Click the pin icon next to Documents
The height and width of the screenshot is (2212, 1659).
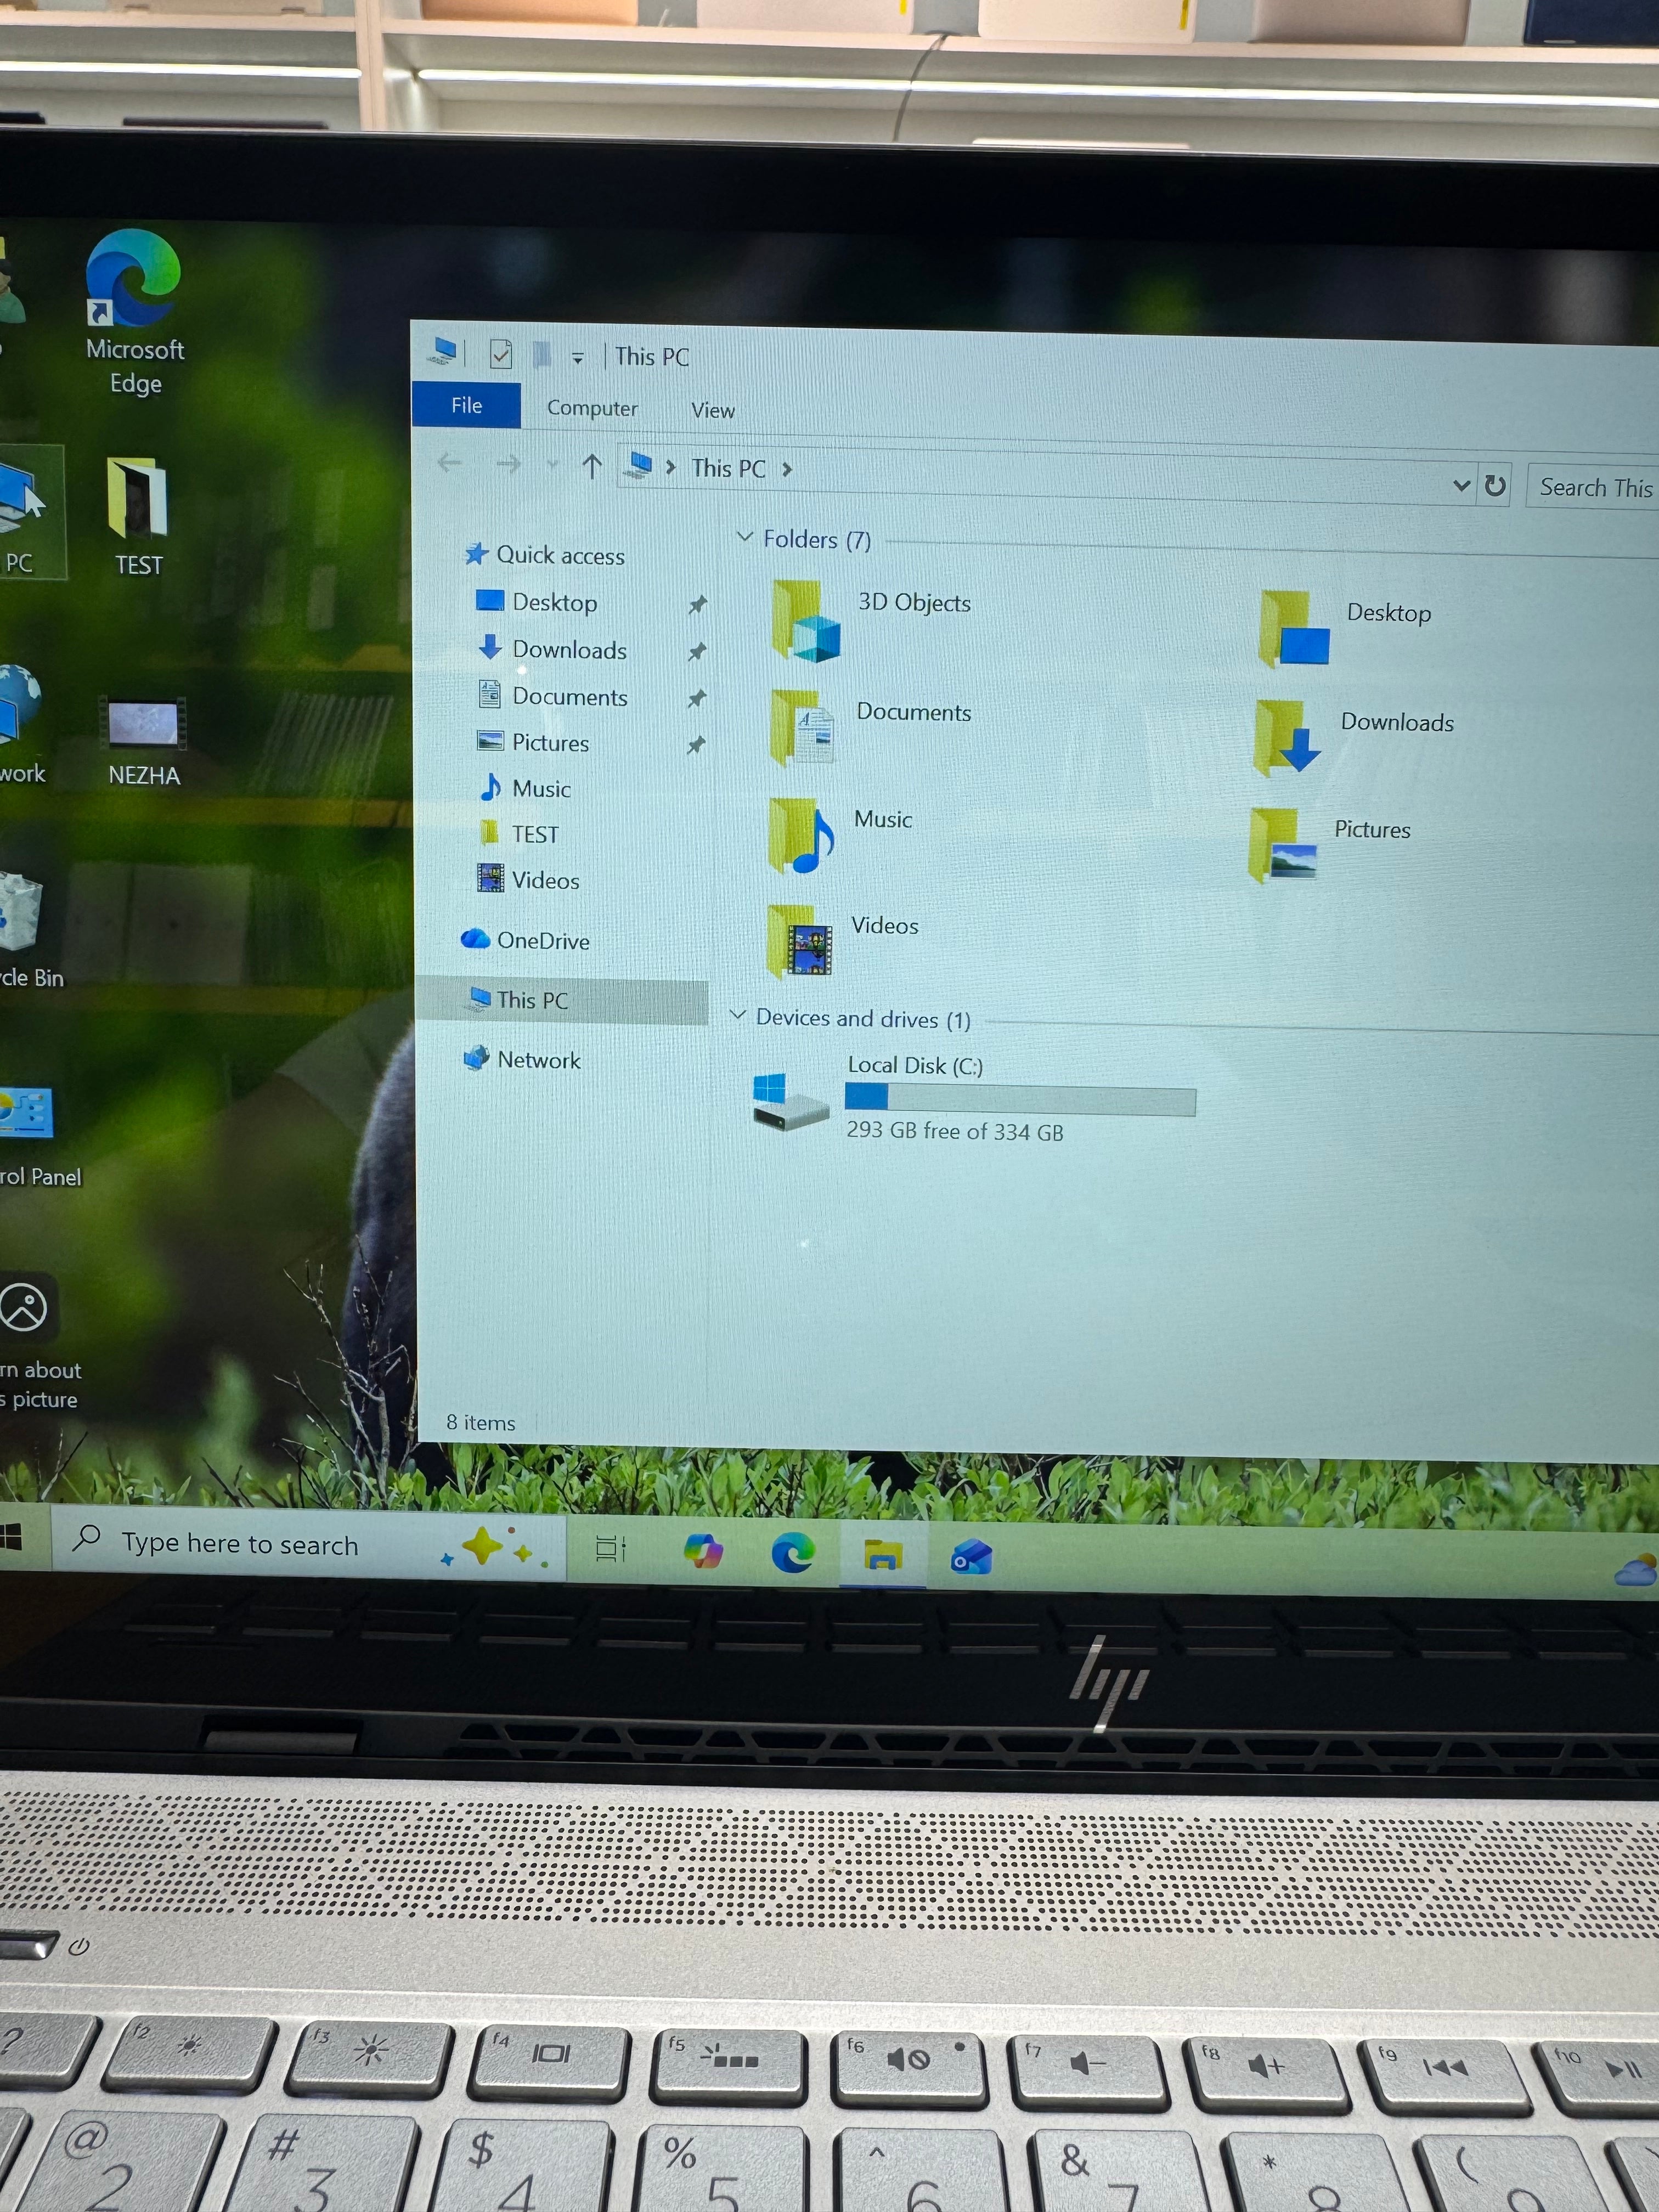697,698
